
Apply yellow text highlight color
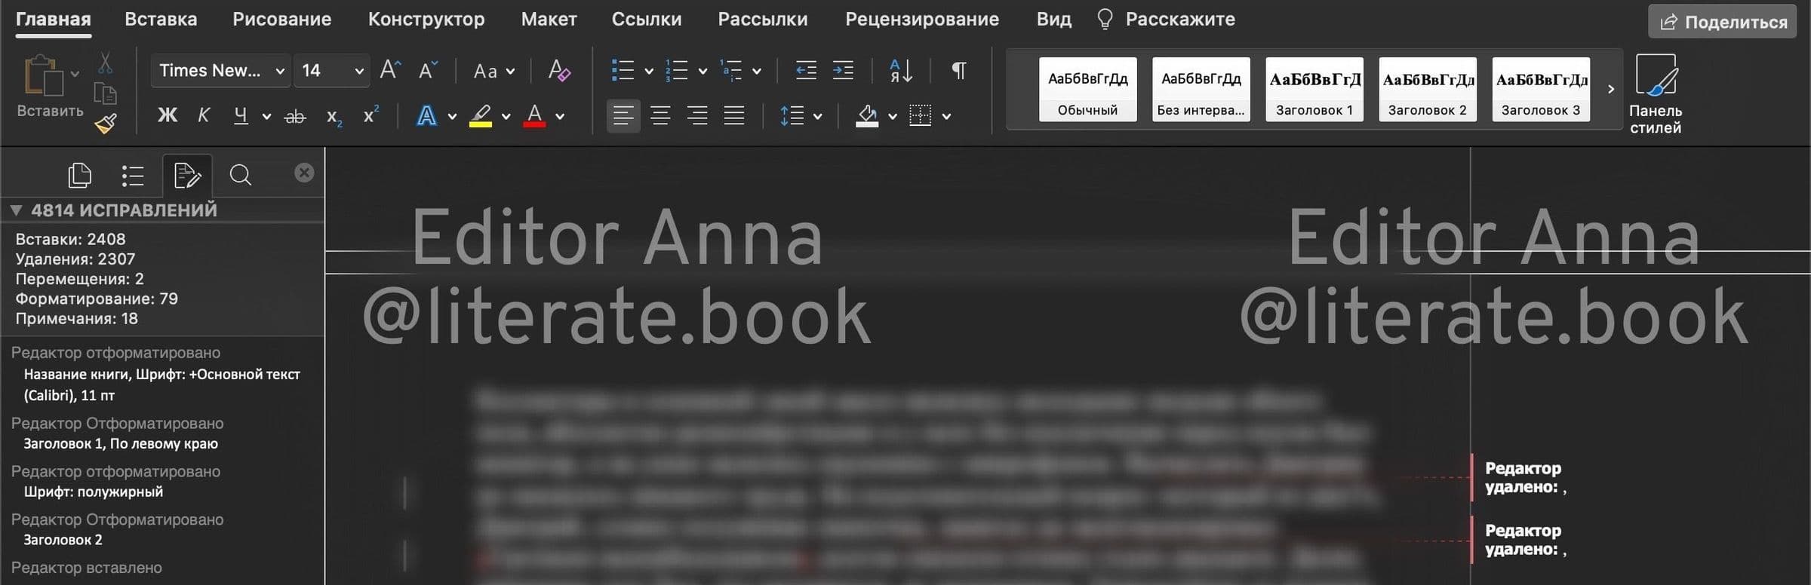point(481,116)
